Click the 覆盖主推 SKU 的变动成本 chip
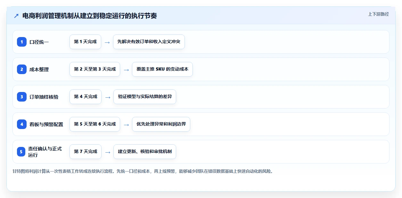The width and height of the screenshot is (402, 198). tap(162, 69)
